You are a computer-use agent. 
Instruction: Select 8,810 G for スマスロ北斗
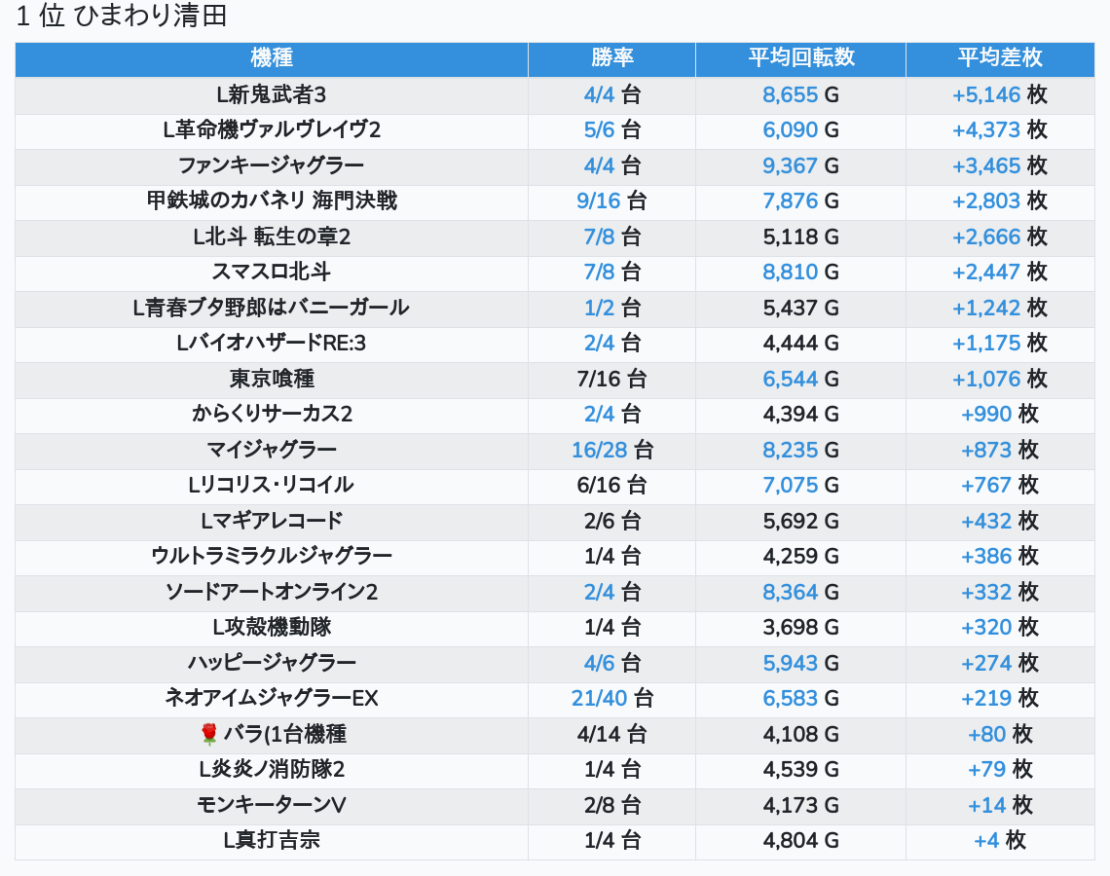pyautogui.click(x=790, y=272)
